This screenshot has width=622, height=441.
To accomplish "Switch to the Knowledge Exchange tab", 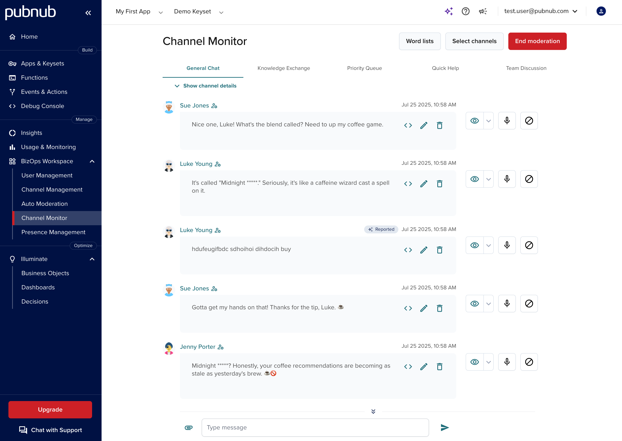I will (x=284, y=68).
